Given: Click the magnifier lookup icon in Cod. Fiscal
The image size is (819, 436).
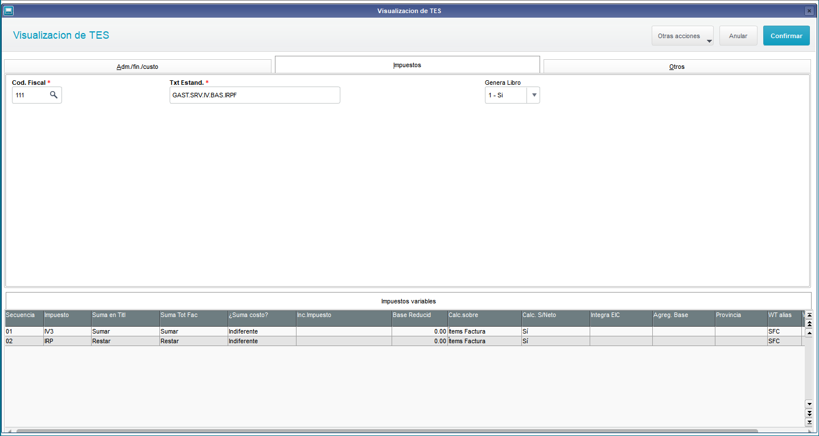Looking at the screenshot, I should click(x=53, y=95).
